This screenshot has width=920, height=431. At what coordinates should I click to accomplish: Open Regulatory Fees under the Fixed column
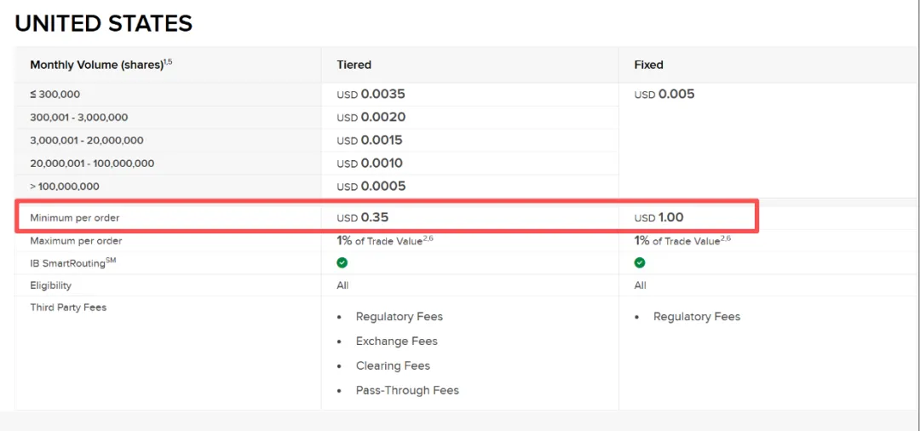pos(697,317)
